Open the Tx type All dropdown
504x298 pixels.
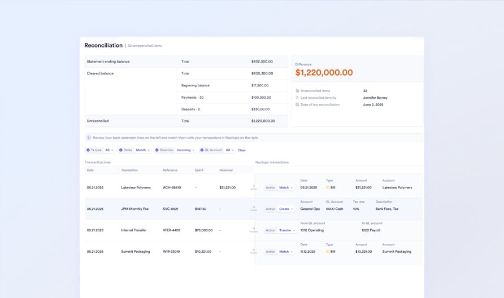coord(109,150)
